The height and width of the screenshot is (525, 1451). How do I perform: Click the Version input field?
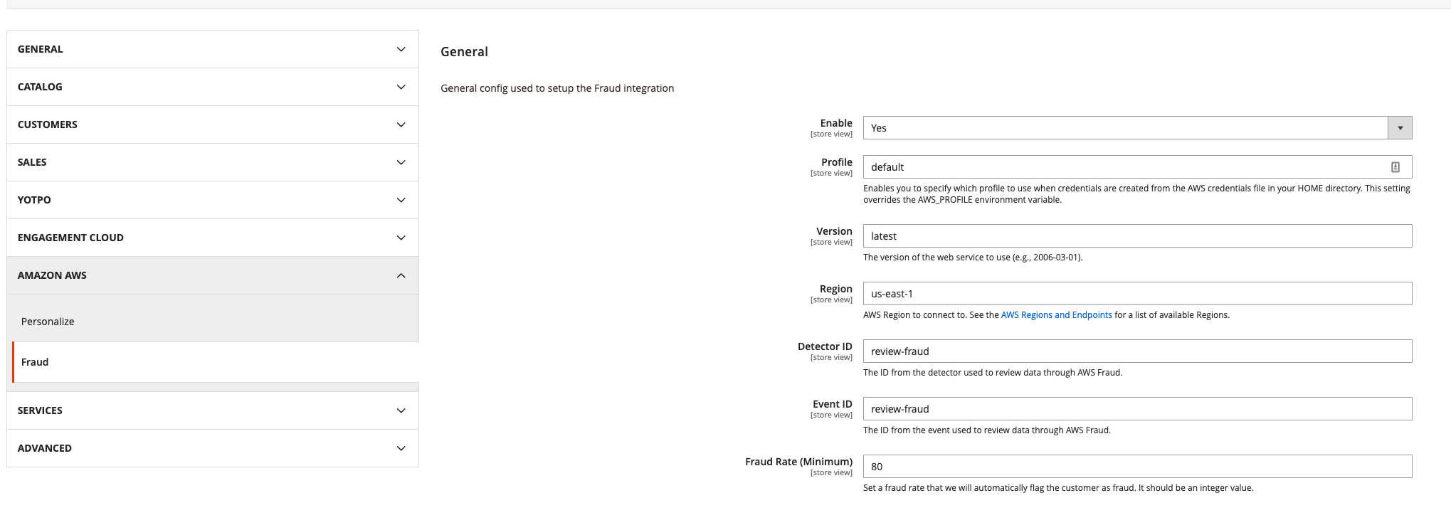[1136, 236]
